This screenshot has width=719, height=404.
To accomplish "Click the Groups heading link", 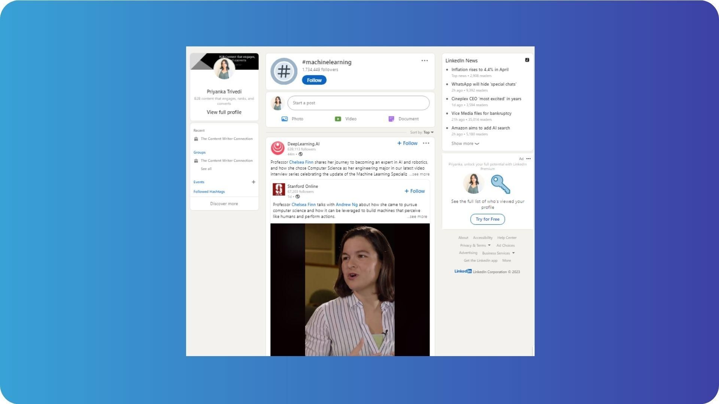I will [200, 153].
